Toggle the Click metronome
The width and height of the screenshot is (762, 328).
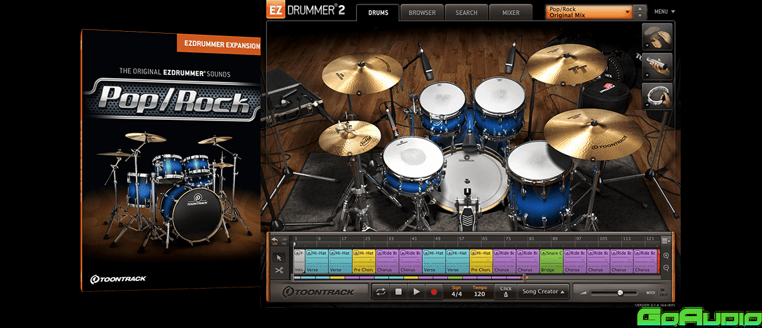(505, 292)
